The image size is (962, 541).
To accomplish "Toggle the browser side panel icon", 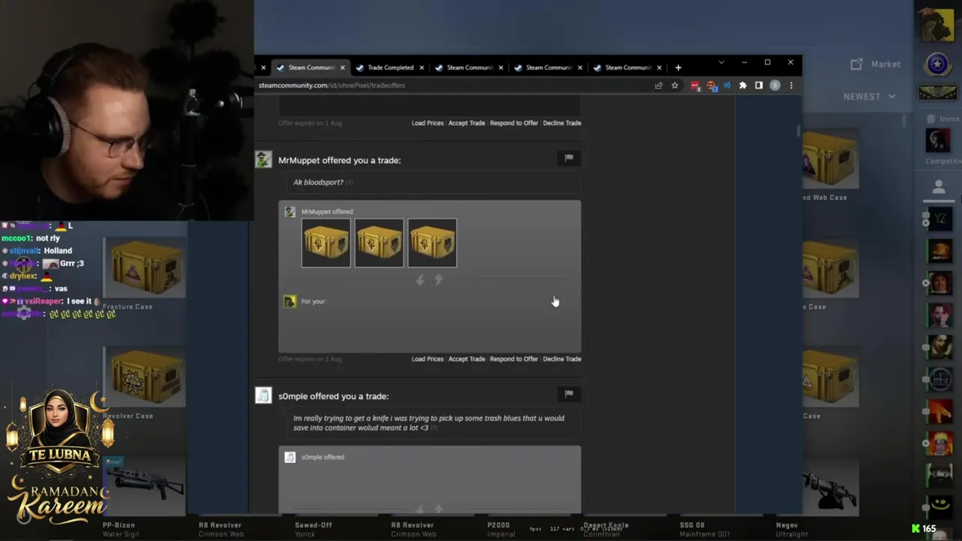I will 759,86.
